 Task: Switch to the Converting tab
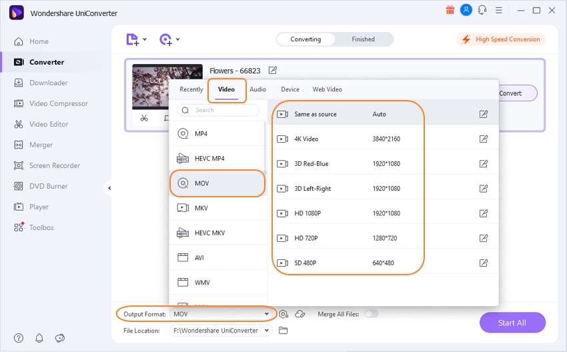click(x=306, y=39)
